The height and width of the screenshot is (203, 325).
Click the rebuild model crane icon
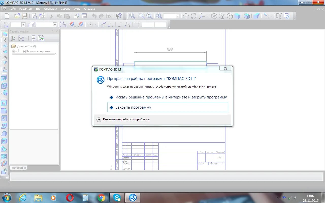tap(279, 16)
